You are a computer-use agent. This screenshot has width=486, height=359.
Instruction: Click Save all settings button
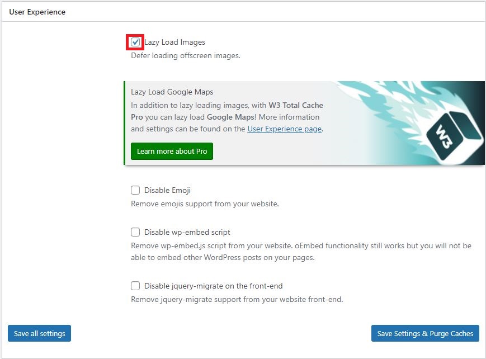click(x=39, y=333)
